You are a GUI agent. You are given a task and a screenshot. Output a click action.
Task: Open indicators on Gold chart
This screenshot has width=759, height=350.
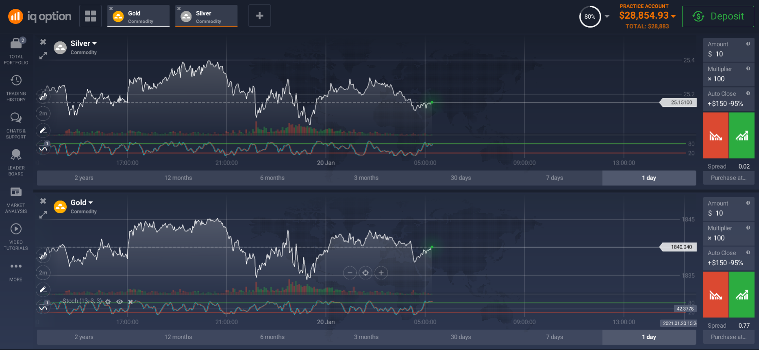point(43,307)
